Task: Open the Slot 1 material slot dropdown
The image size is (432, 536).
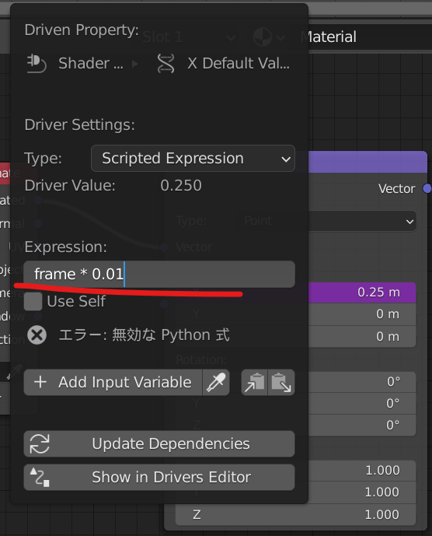Action: tap(189, 37)
